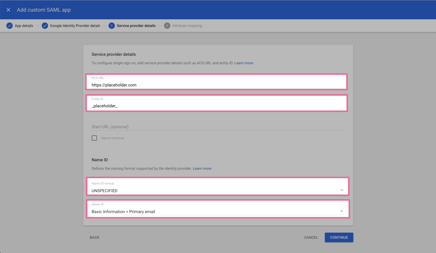
Task: Open the Learn more link about Name ID
Action: pos(202,168)
